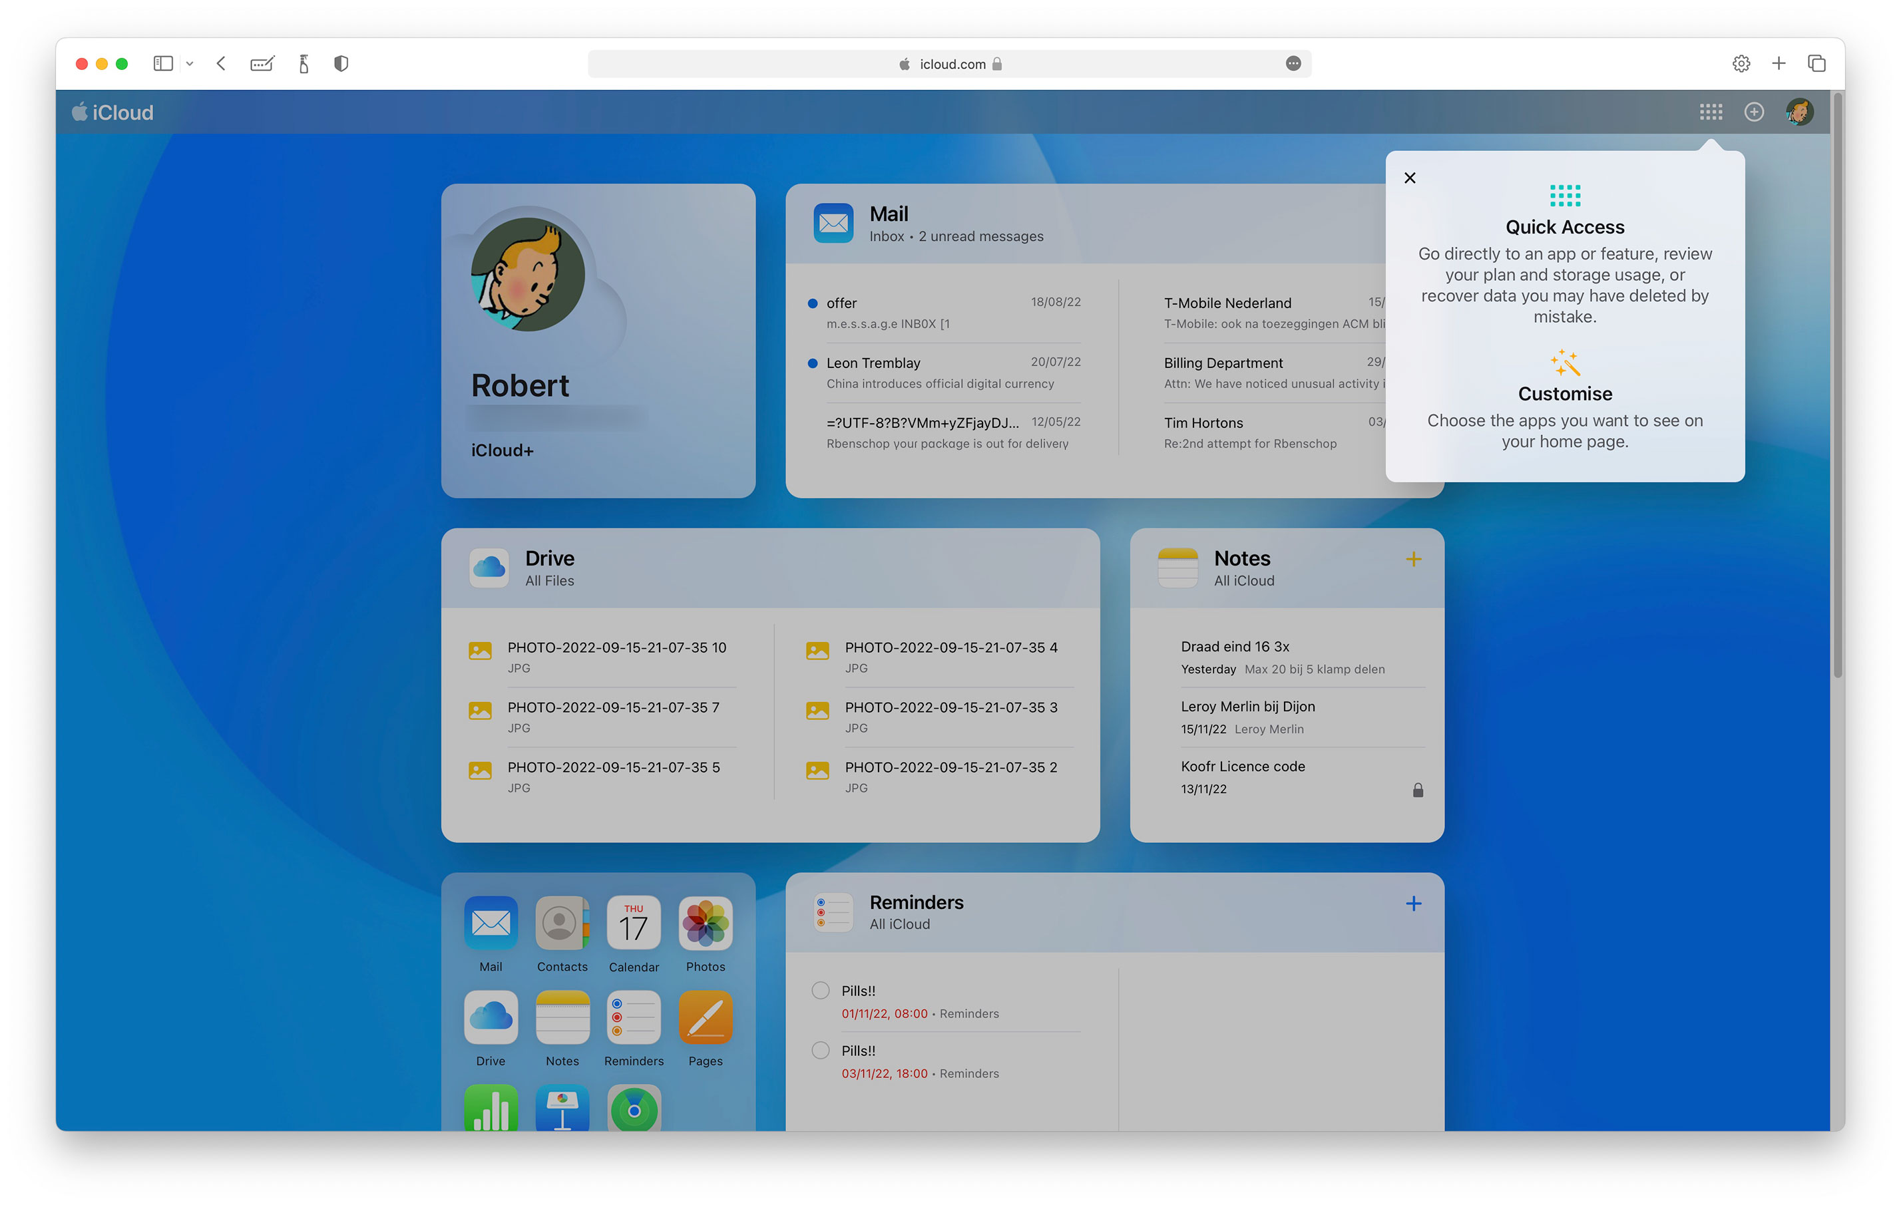The width and height of the screenshot is (1901, 1205).
Task: Go back with Safari back arrow
Action: point(221,63)
